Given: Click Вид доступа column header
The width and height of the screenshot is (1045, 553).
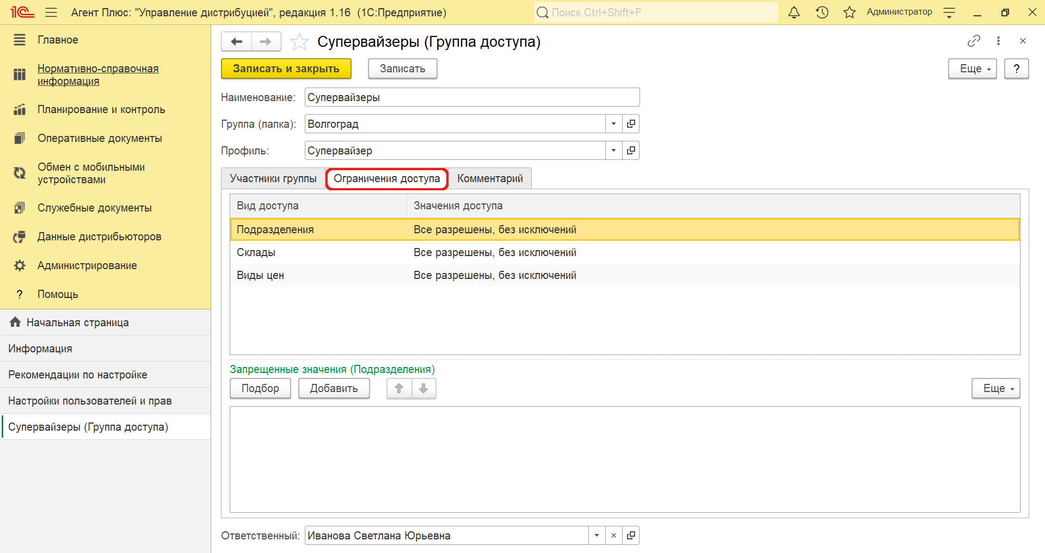Looking at the screenshot, I should [x=318, y=206].
